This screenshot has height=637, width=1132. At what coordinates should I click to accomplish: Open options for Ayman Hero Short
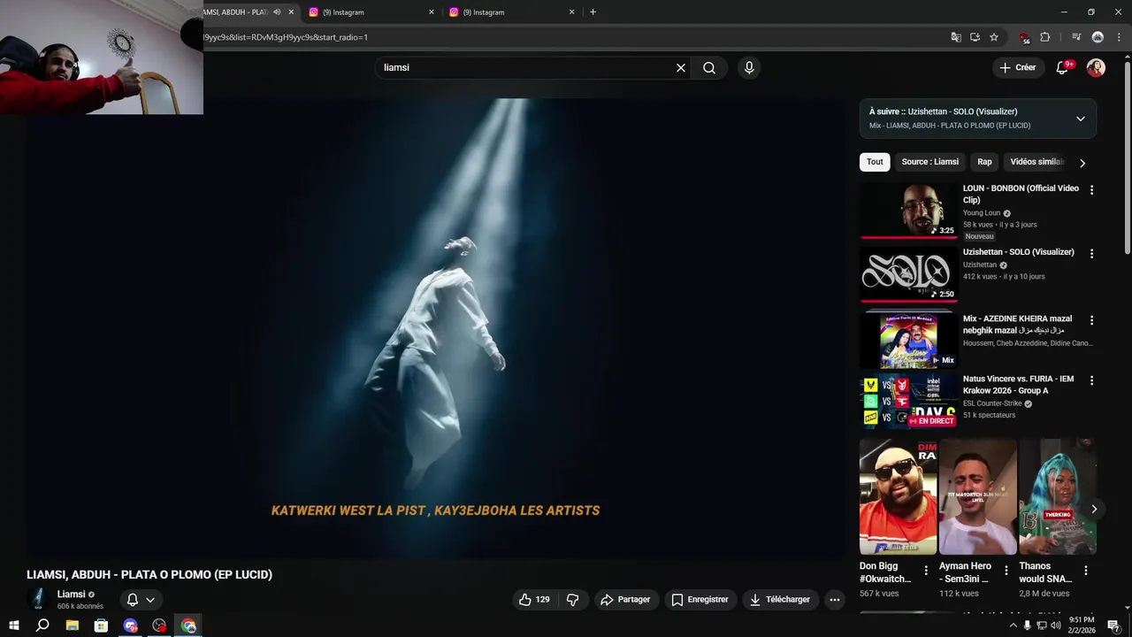(1006, 571)
